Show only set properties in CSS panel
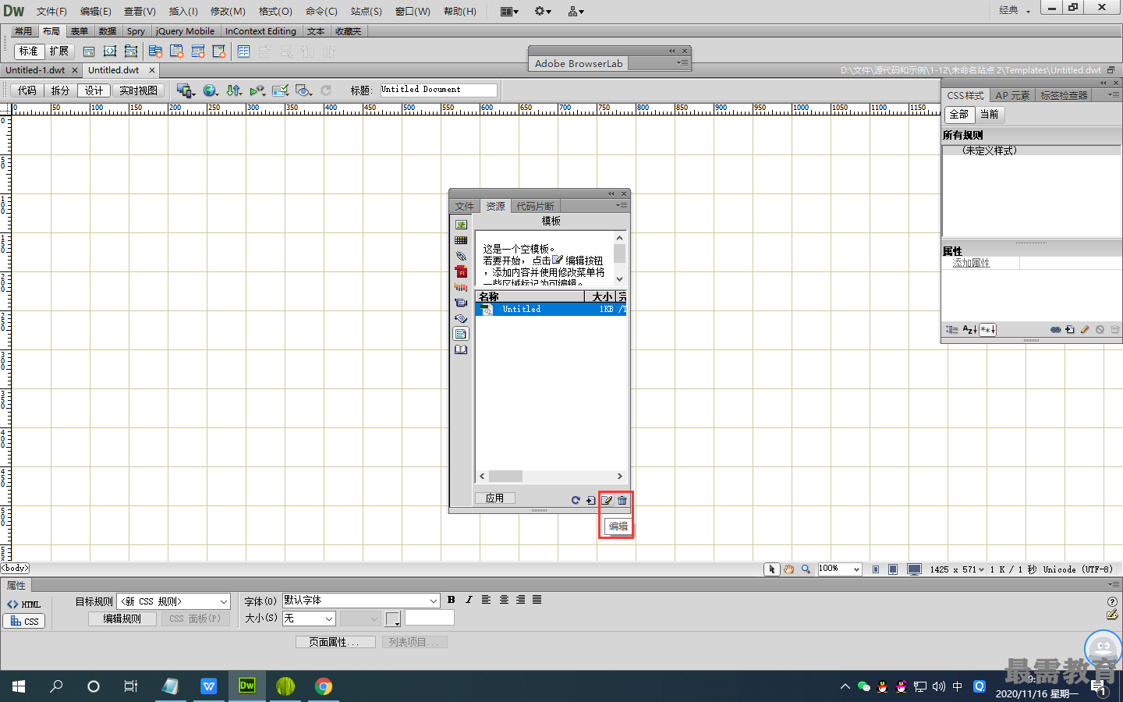 click(987, 330)
